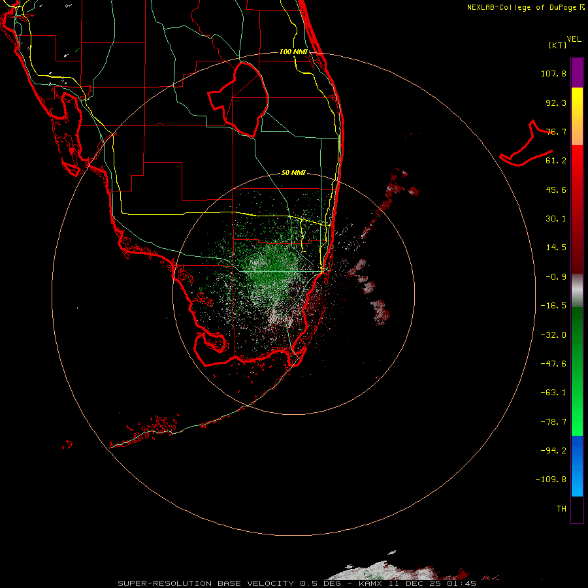Click the Lake Okeechobee outline on the map

point(238,99)
